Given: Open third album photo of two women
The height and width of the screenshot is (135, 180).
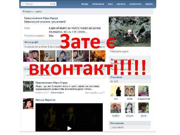Looking at the screenshot, I should pos(64,56).
